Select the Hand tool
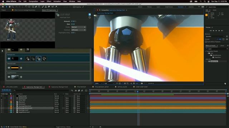 [x=10, y=7]
